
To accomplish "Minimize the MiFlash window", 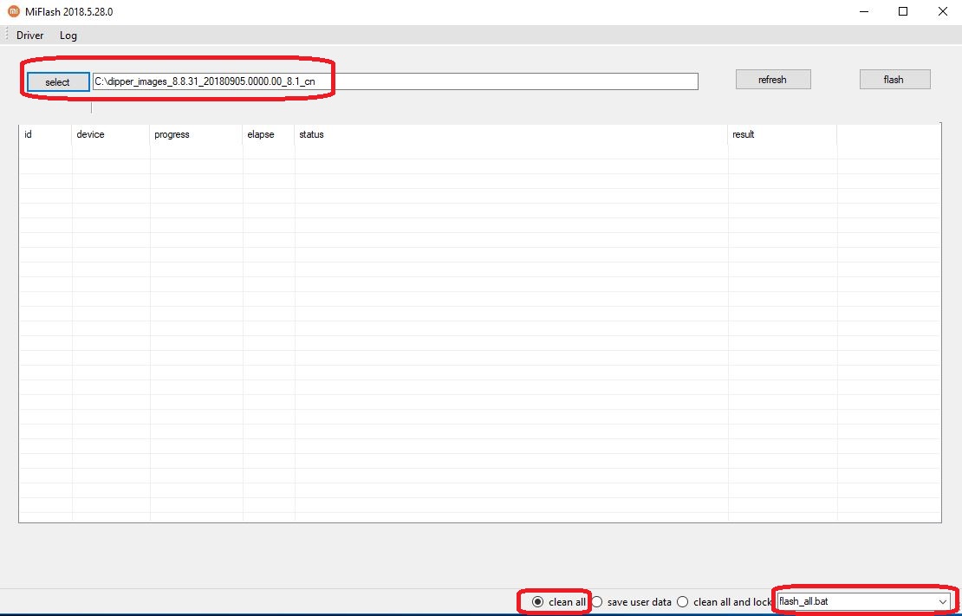I will (864, 11).
